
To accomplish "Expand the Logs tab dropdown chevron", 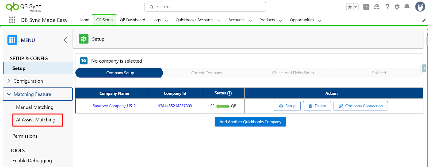I will coord(166,21).
